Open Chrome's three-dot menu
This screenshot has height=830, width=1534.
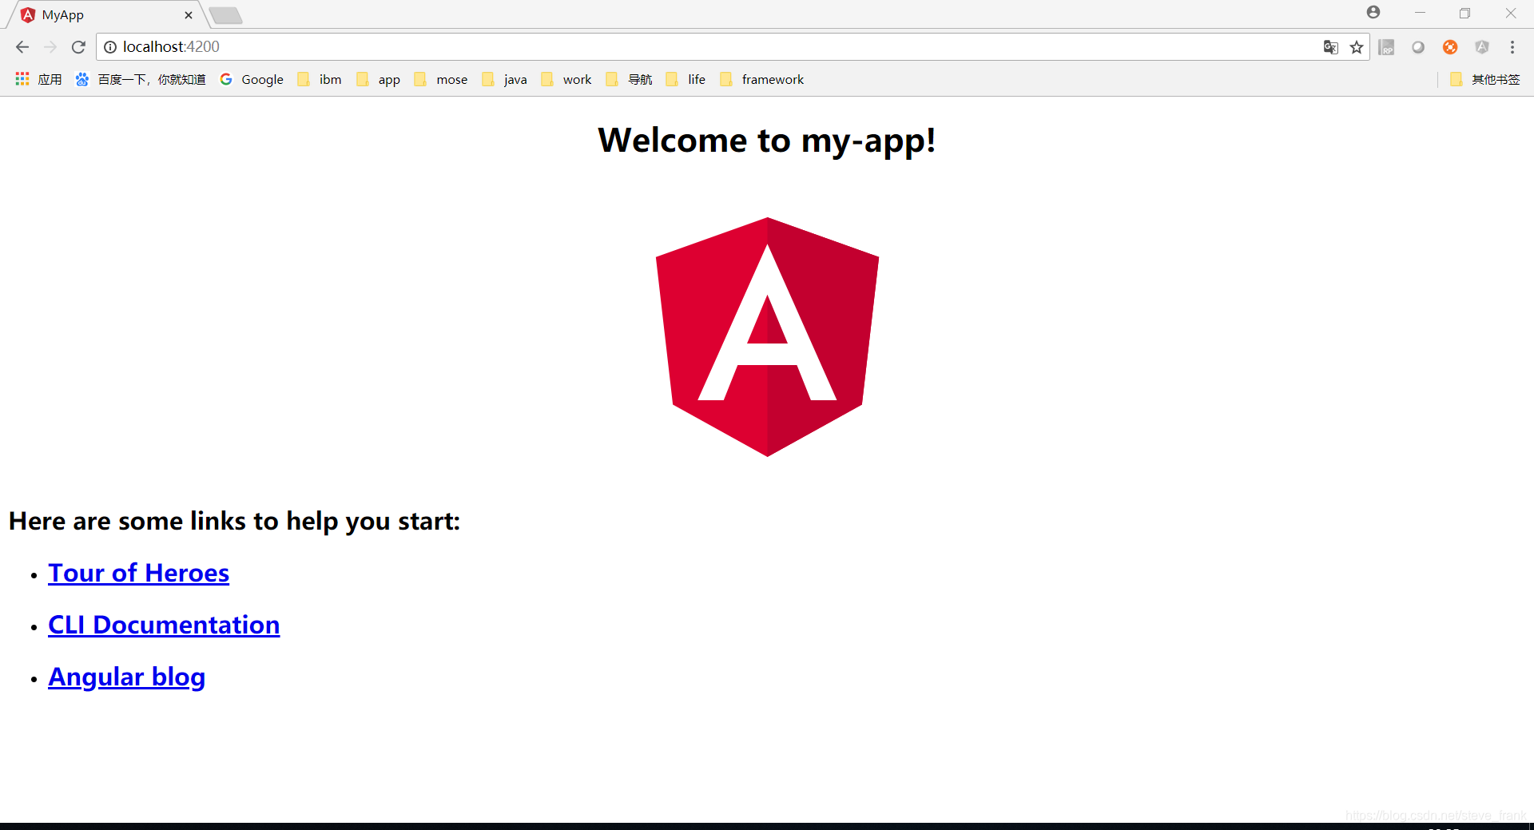[1512, 47]
